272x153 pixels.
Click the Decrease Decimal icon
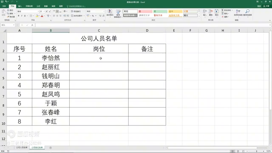103,16
